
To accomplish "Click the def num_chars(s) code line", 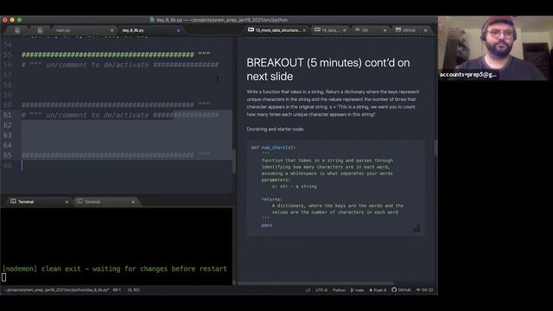I will tap(273, 148).
